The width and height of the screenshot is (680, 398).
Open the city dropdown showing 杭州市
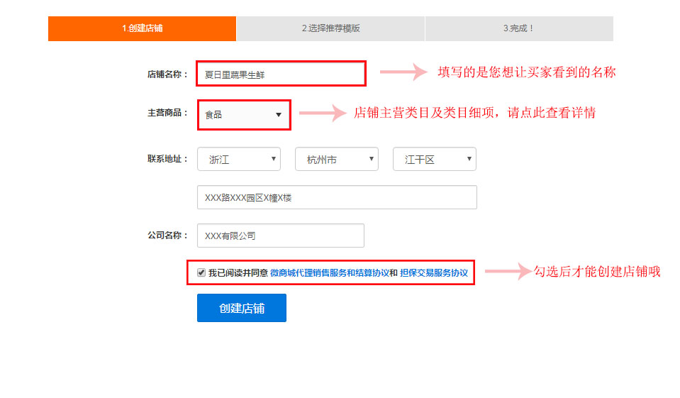coord(336,160)
